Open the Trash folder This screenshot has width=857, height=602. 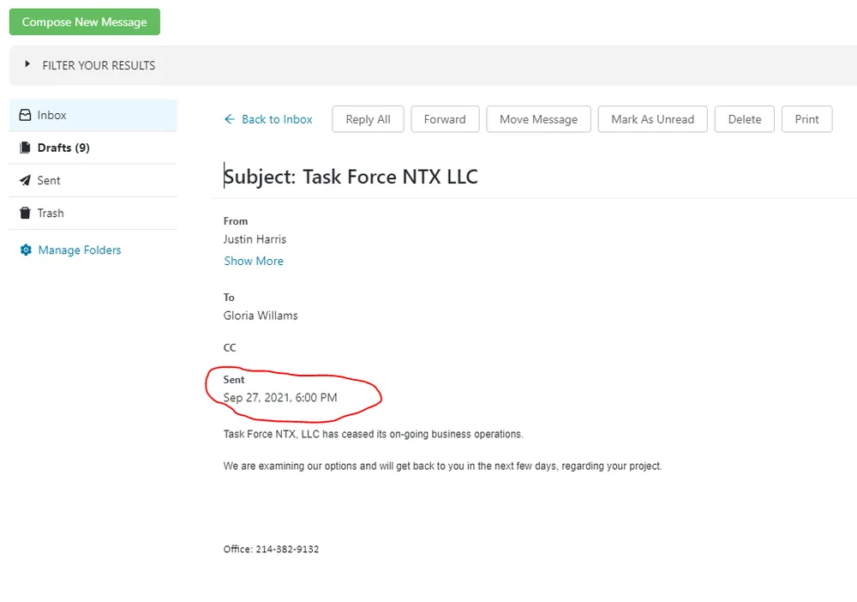(51, 213)
